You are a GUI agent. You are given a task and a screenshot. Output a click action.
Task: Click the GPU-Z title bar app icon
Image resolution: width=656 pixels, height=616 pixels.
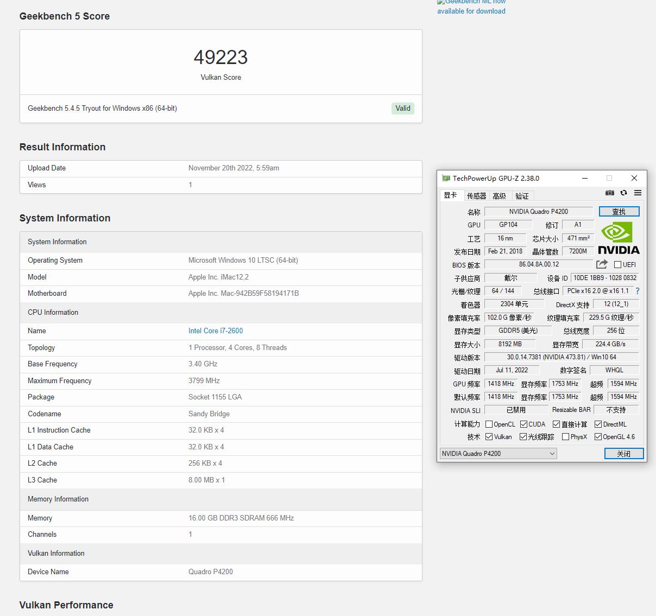coord(446,178)
